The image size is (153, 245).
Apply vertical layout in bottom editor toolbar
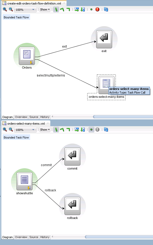(83, 130)
